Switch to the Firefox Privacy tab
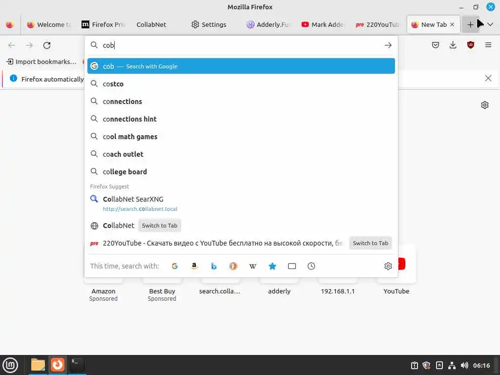 104,24
